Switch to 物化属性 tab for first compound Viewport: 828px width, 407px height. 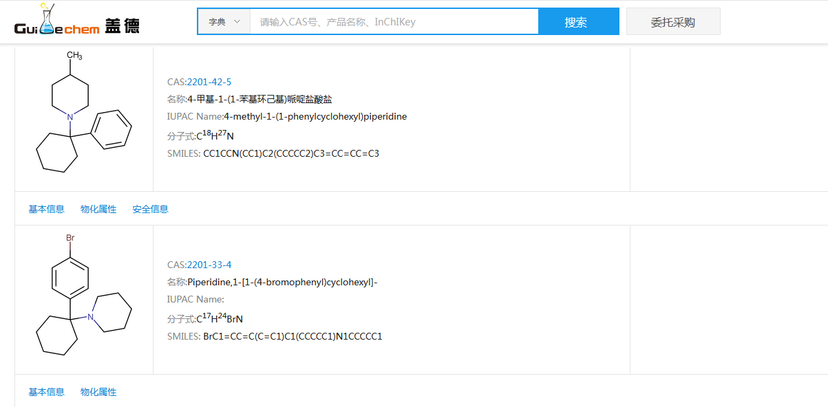[x=98, y=208]
